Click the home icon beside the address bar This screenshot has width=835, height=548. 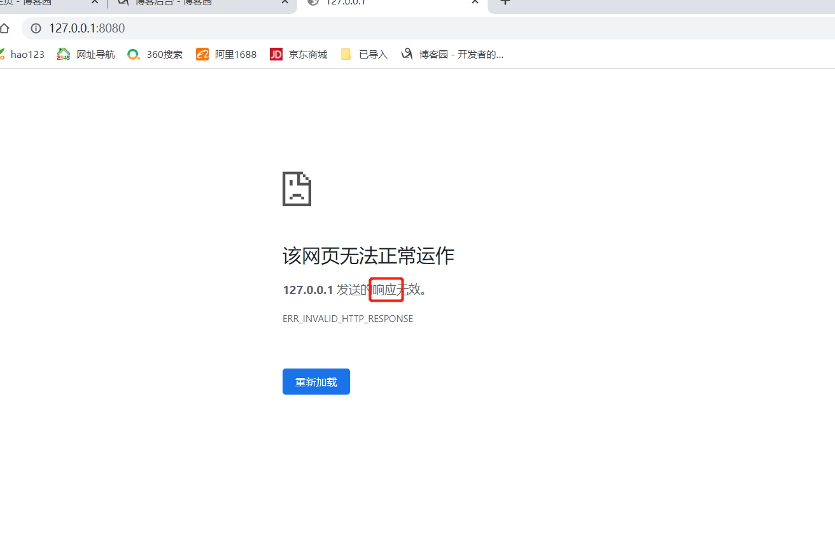[4, 28]
